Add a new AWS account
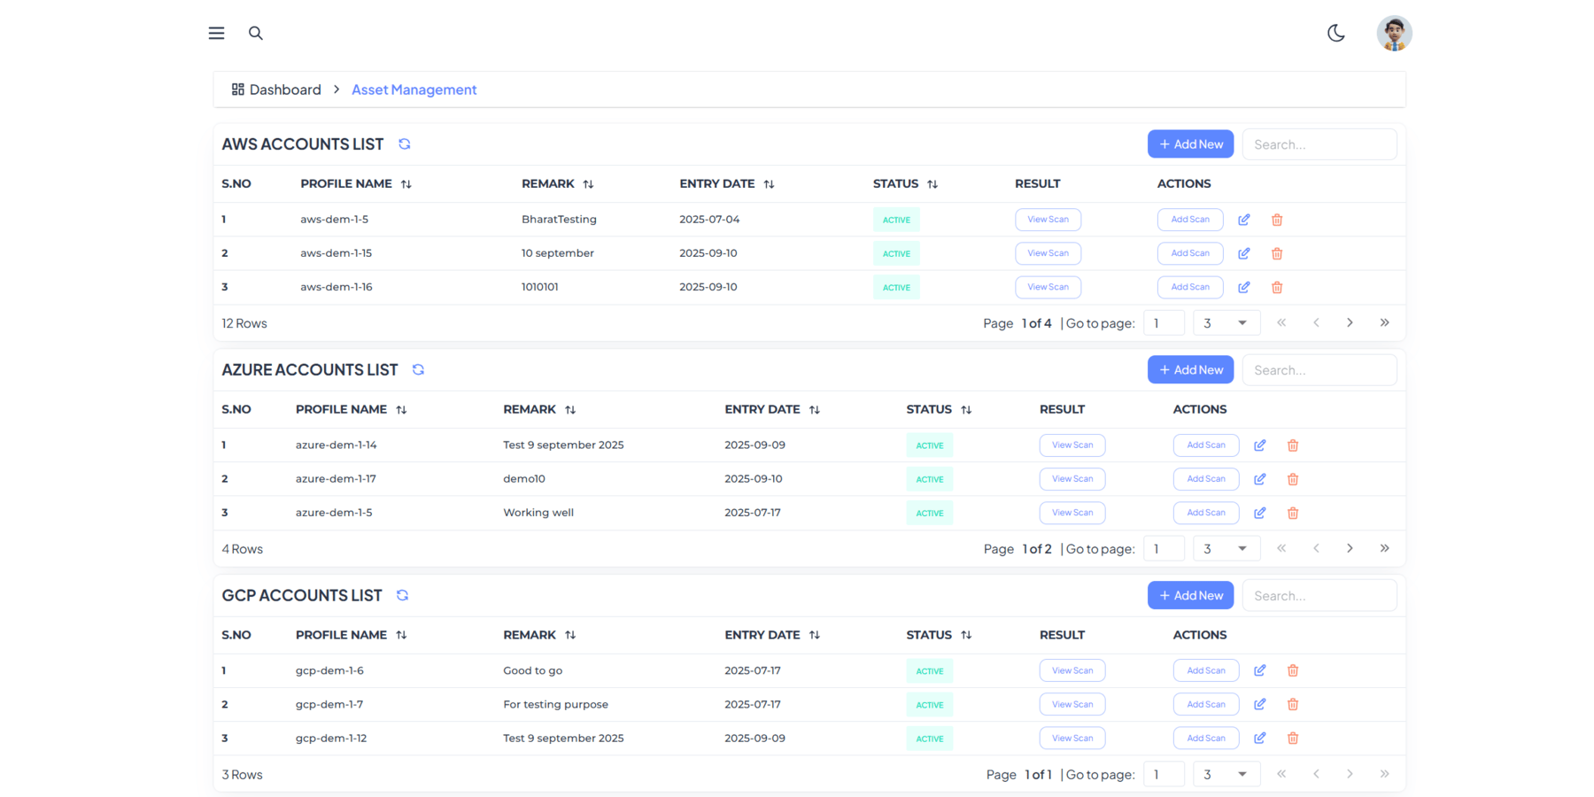1594x797 pixels. tap(1190, 143)
